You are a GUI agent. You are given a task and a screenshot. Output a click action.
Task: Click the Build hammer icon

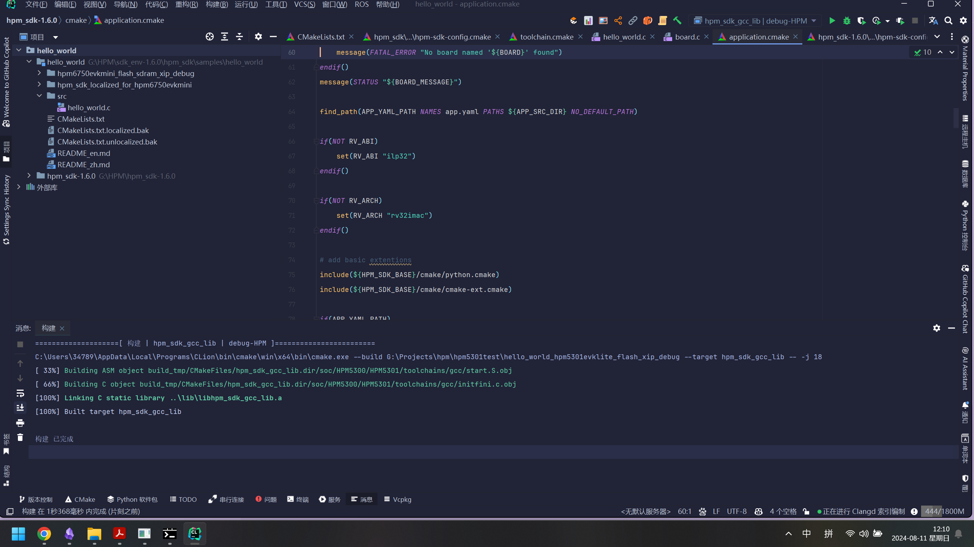[677, 21]
